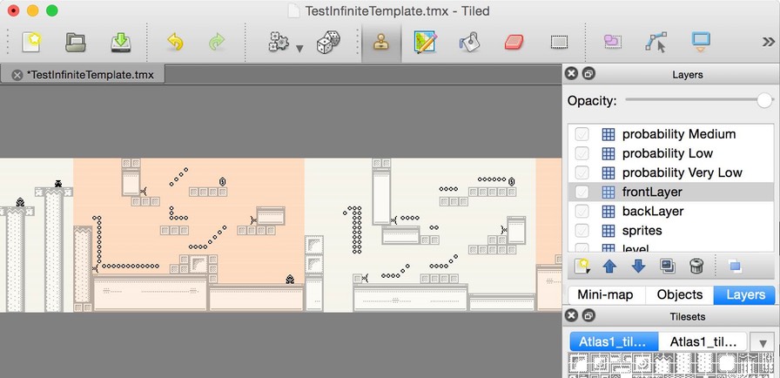Lower the selected layer with down arrow
Viewport: 780px width, 378px height.
638,267
